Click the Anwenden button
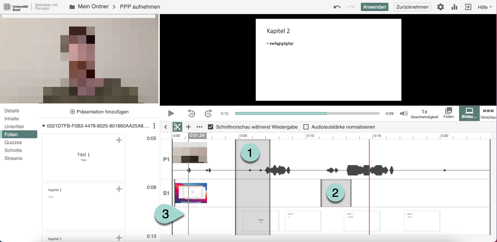The height and width of the screenshot is (242, 497). [x=374, y=7]
